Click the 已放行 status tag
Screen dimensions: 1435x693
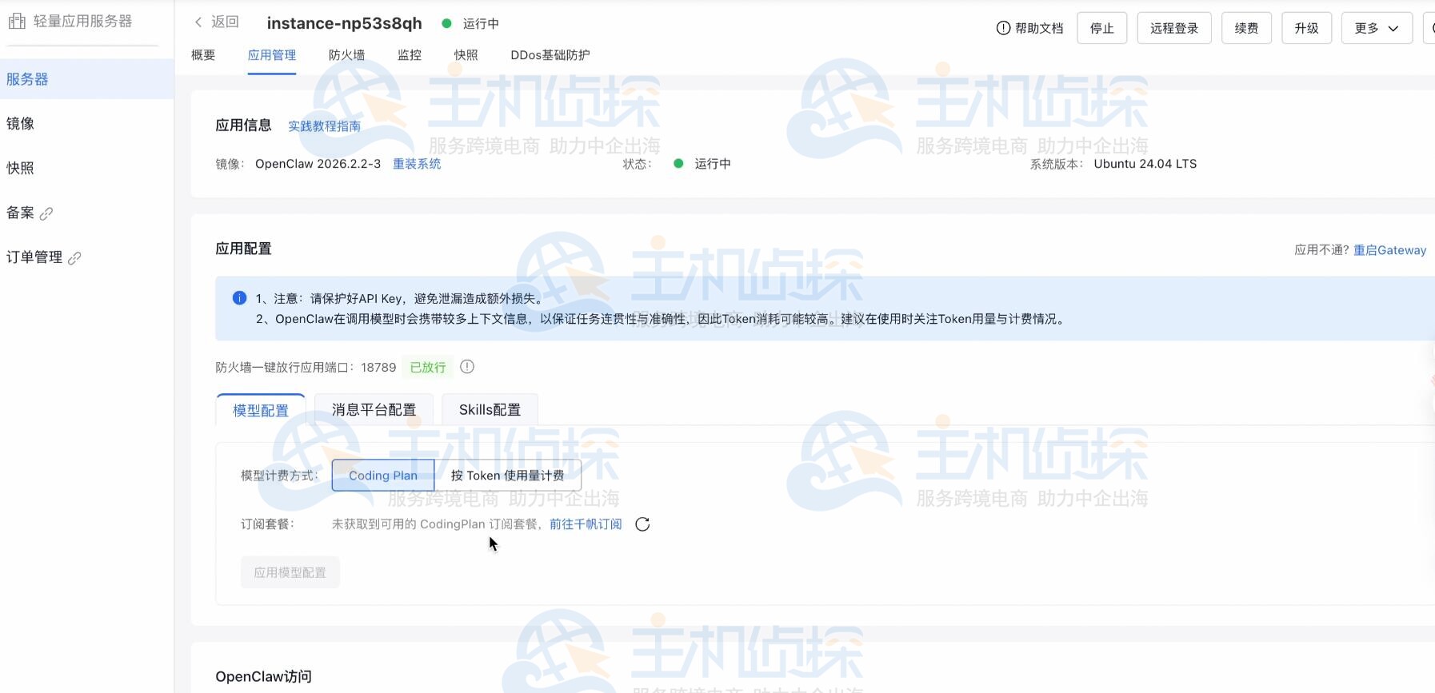(428, 367)
